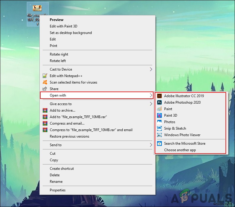Select Create shortcut
Screen dimensions: 235x207
point(97,169)
